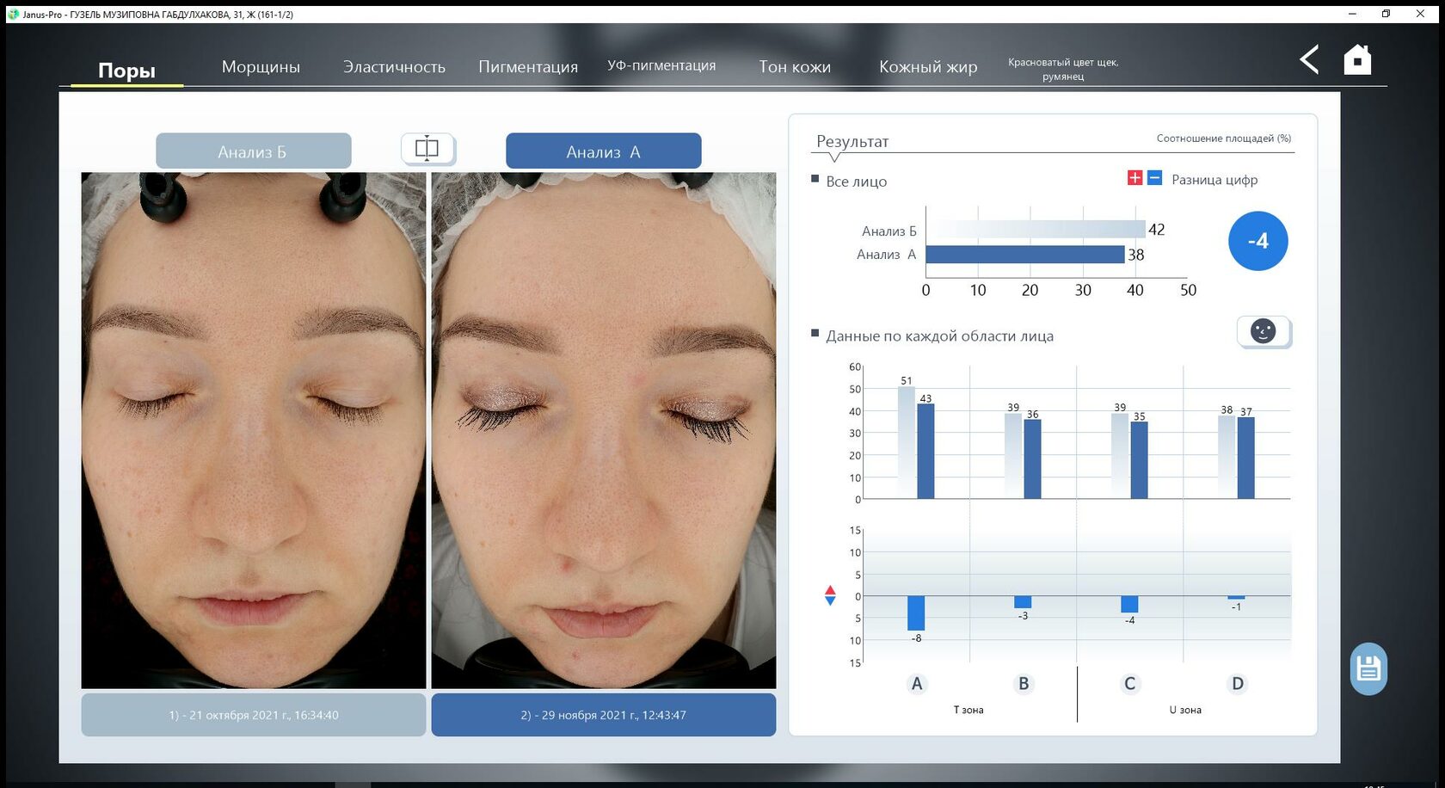Image resolution: width=1445 pixels, height=788 pixels.
Task: Toggle the red/blue up-down arrow indicator
Action: [830, 595]
